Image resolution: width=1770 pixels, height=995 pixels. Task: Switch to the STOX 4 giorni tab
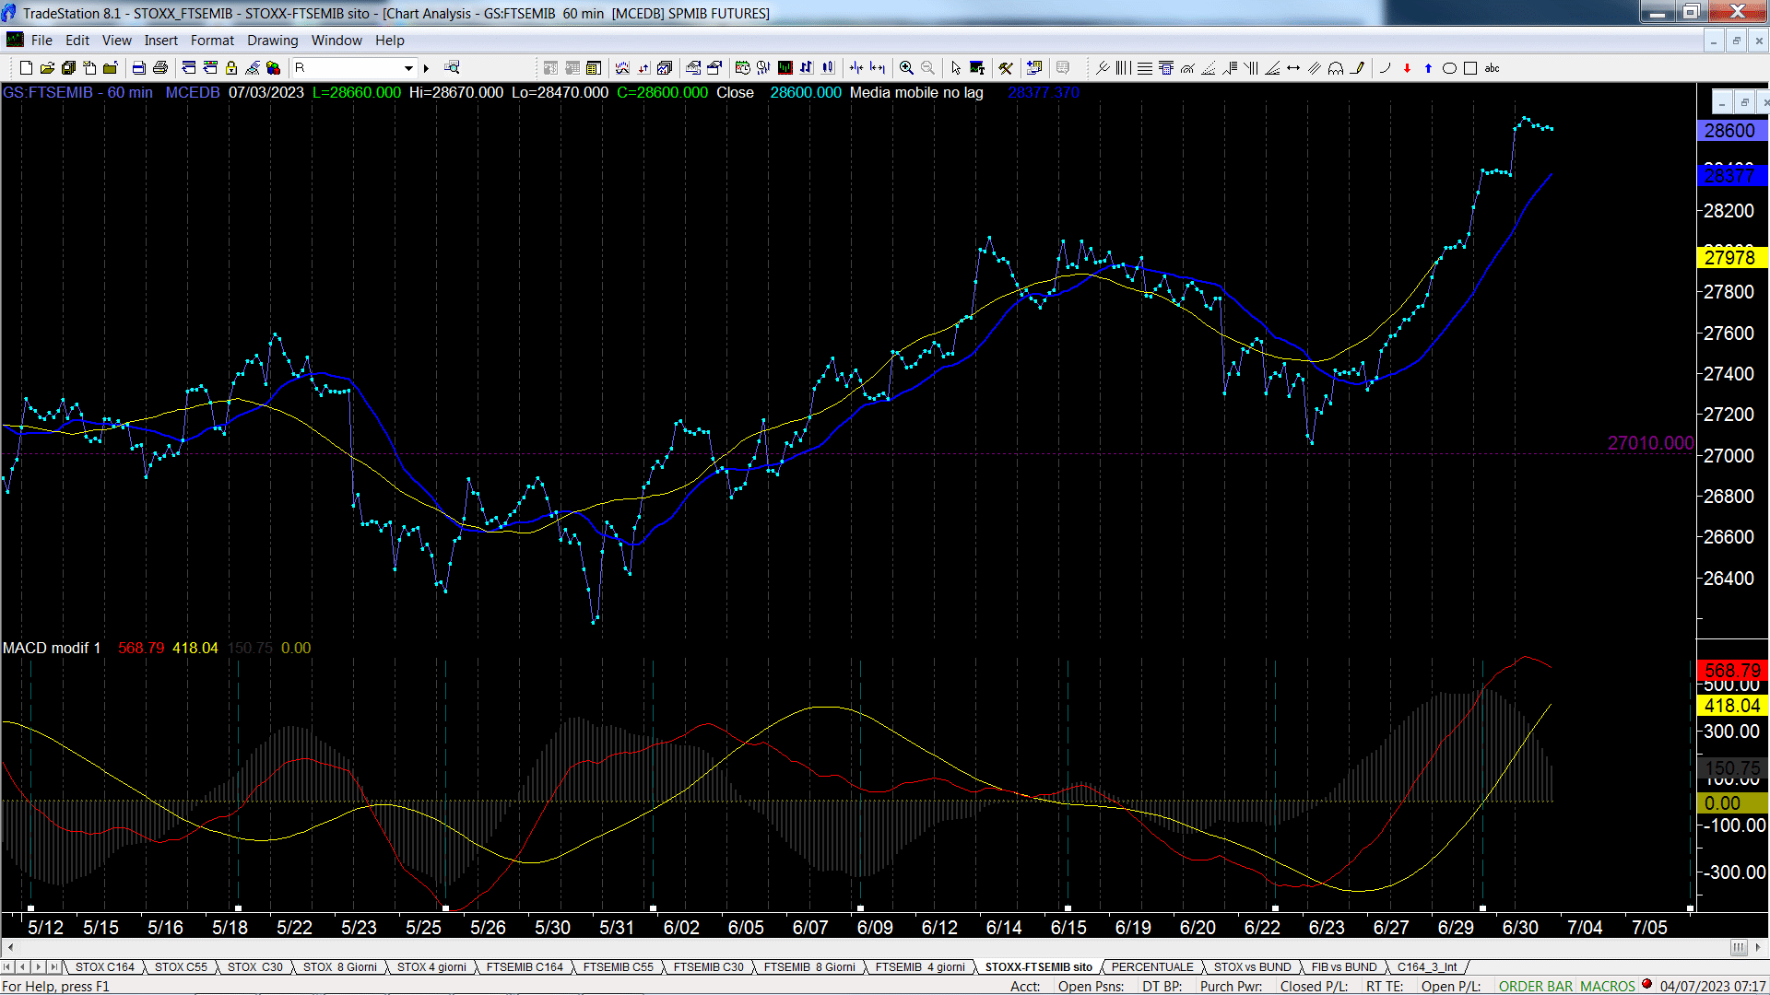click(x=431, y=967)
